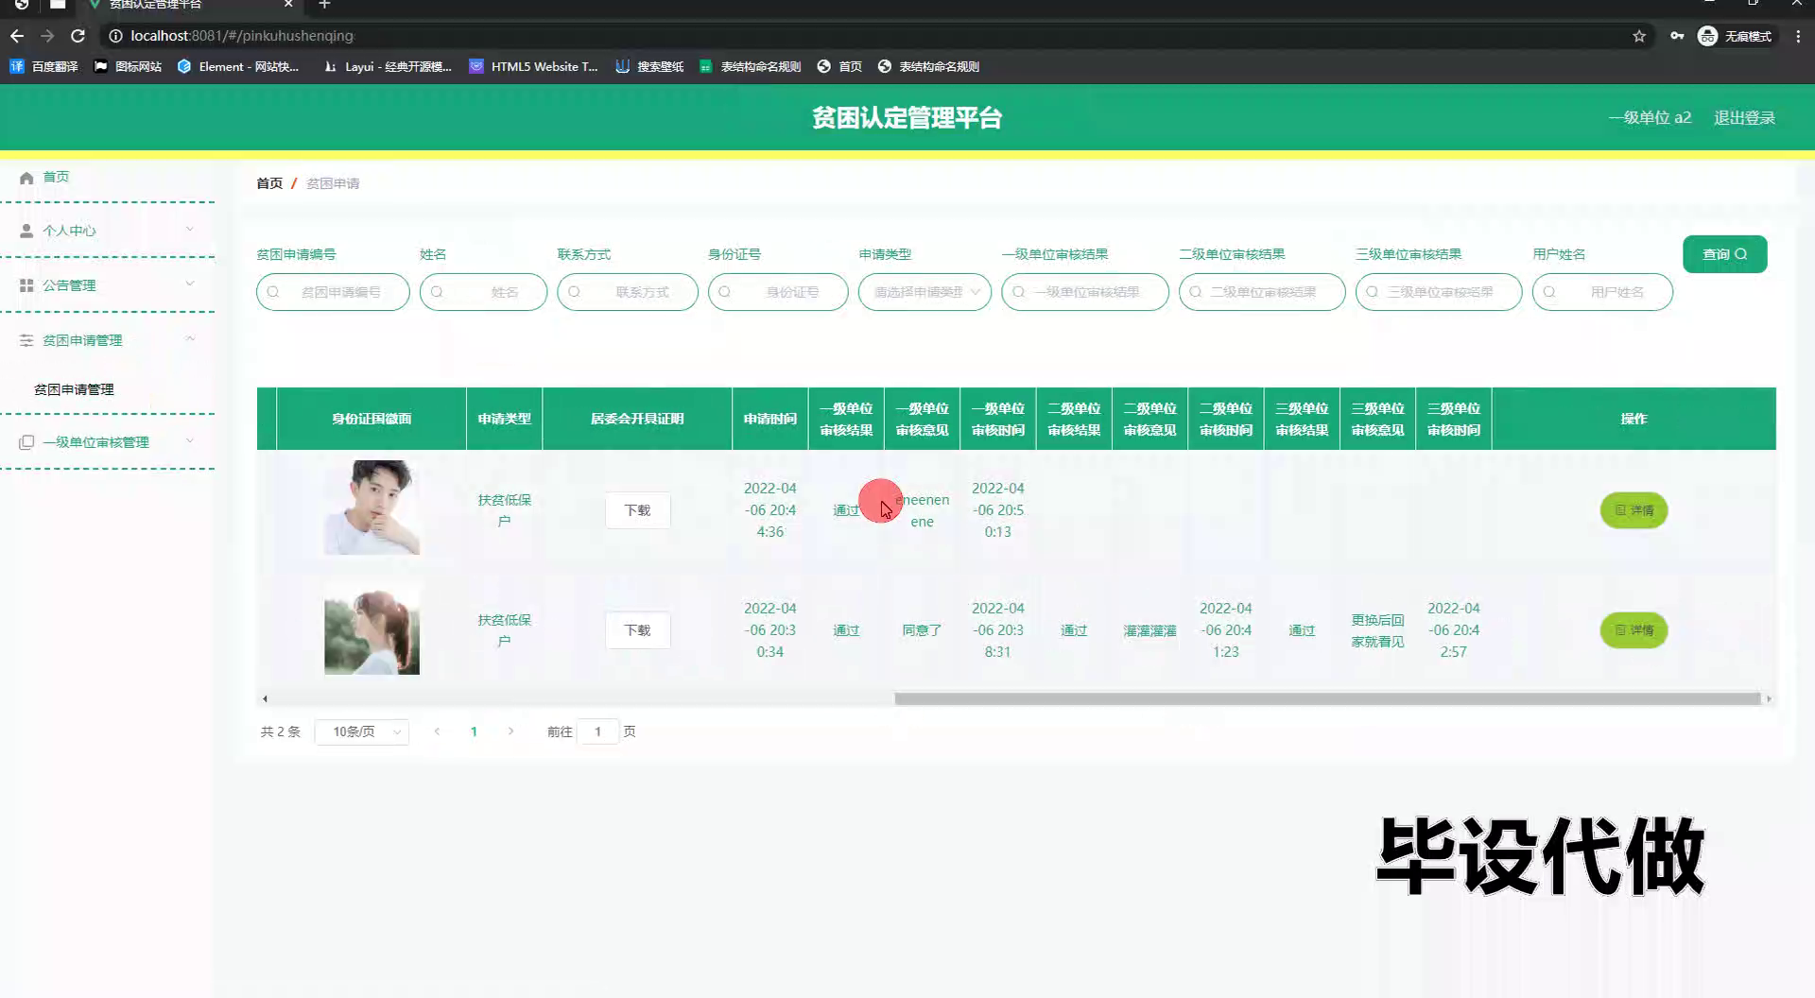
Task: Open browser three-dot menu
Action: [1798, 36]
